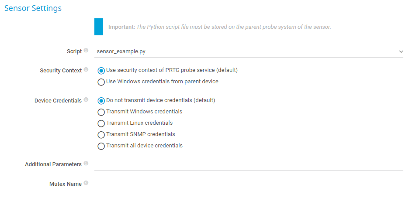This screenshot has width=409, height=198.
Task: Click the Additional Parameters input field
Action: coord(248,164)
